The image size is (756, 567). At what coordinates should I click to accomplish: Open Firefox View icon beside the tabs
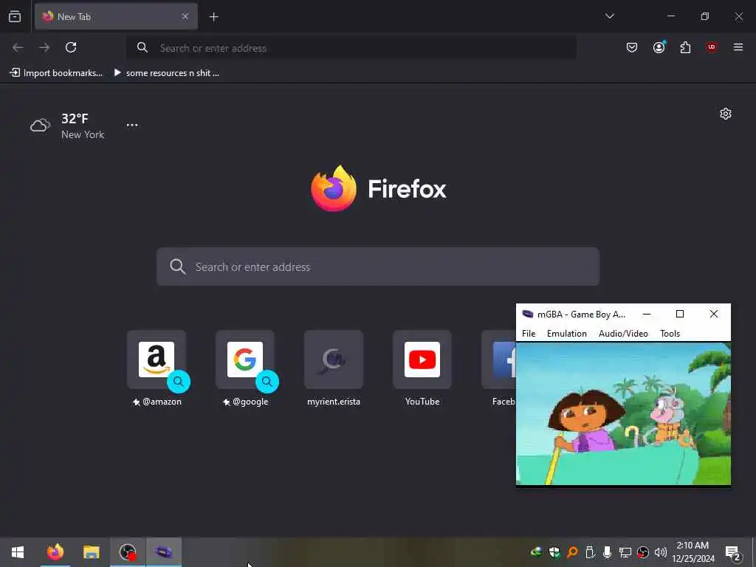[x=15, y=17]
